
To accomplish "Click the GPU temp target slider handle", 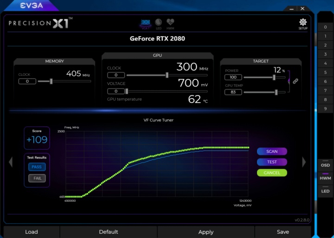I will click(x=276, y=92).
